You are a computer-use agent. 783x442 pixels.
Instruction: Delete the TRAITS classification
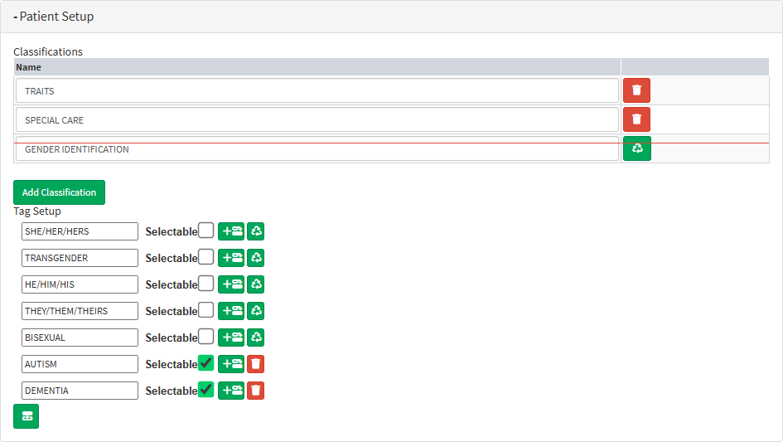pos(636,91)
